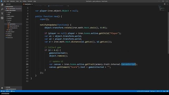Open the Selection menu
This screenshot has width=169, height=95.
pos(12,1)
